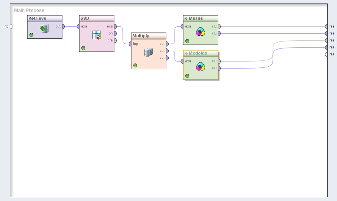
Task: Click the process inp port on left edge
Action: point(10,27)
